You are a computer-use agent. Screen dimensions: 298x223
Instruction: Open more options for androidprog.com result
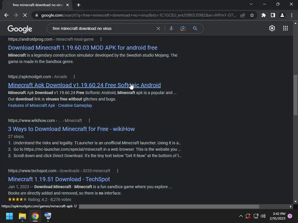coord(101,39)
